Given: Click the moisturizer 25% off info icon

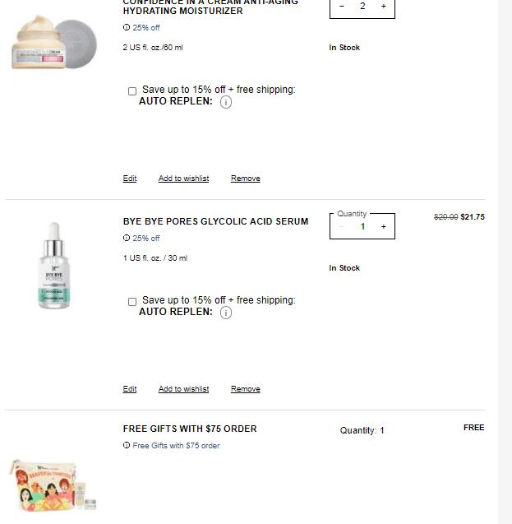Looking at the screenshot, I should point(127,27).
